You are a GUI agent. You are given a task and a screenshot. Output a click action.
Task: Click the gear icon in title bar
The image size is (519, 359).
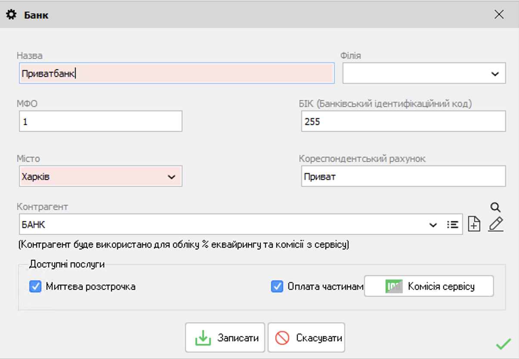click(11, 15)
